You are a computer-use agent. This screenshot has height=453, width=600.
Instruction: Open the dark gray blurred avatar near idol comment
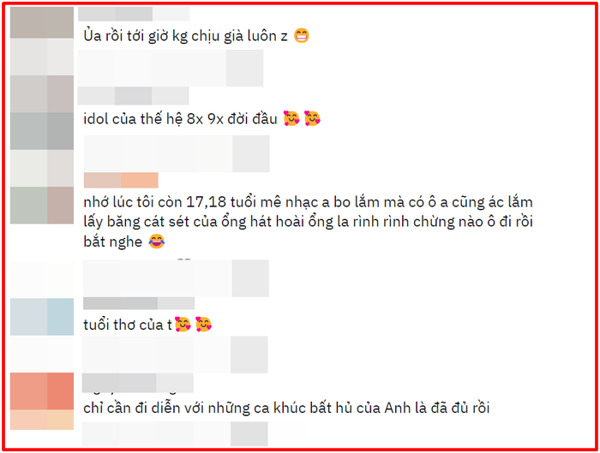pyautogui.click(x=42, y=131)
